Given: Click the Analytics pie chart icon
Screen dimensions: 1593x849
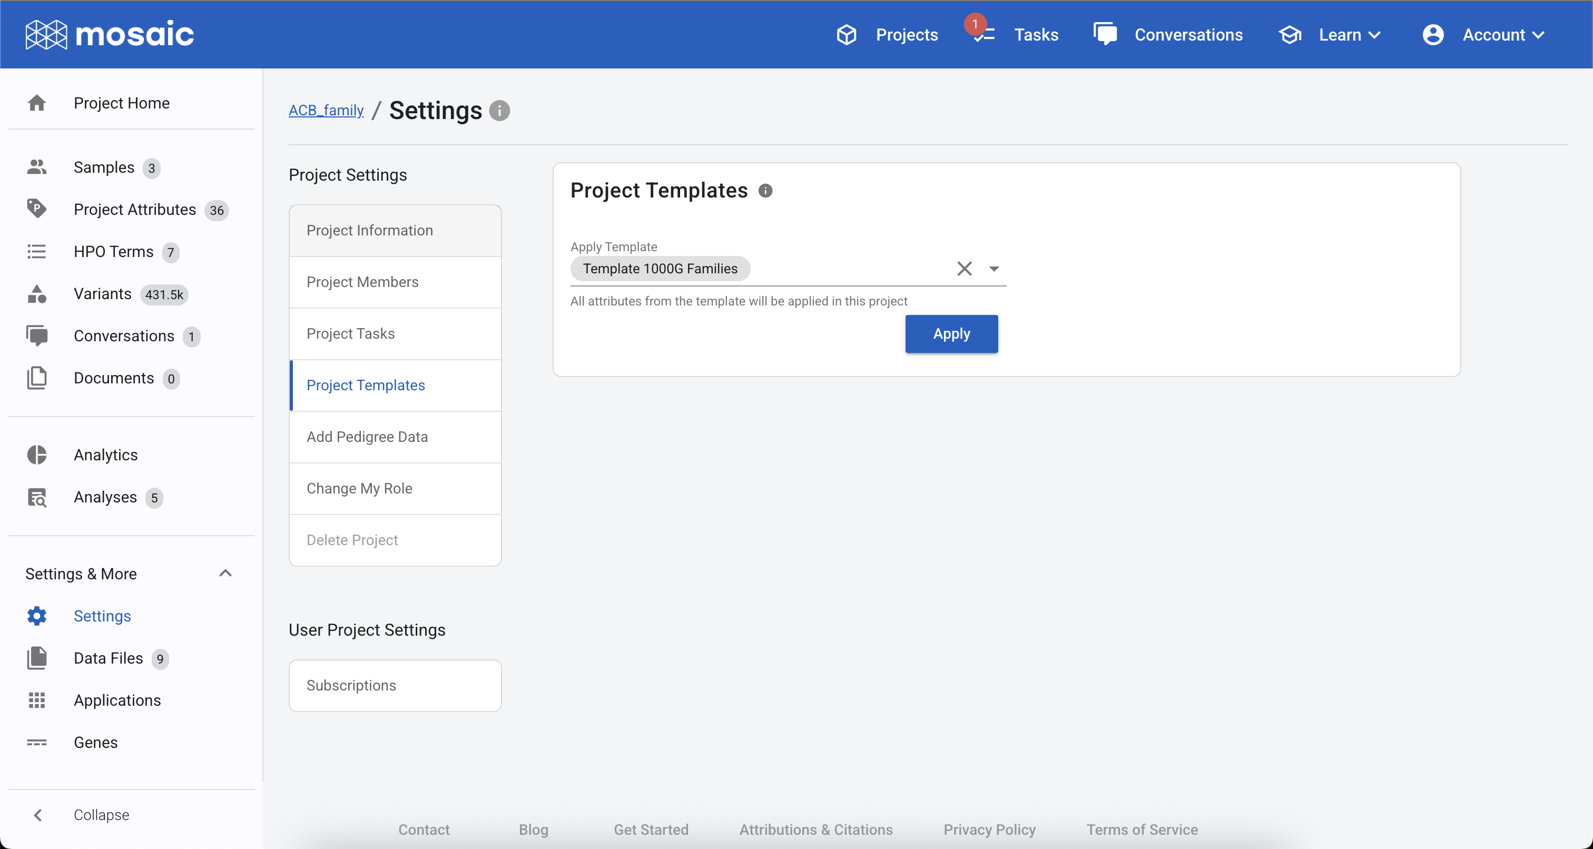Looking at the screenshot, I should click(37, 455).
